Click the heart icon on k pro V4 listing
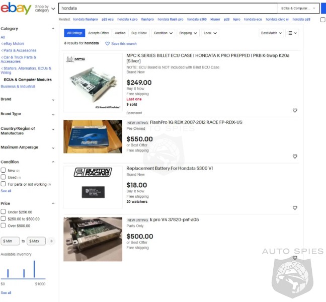This screenshot has height=302, width=326. (295, 258)
